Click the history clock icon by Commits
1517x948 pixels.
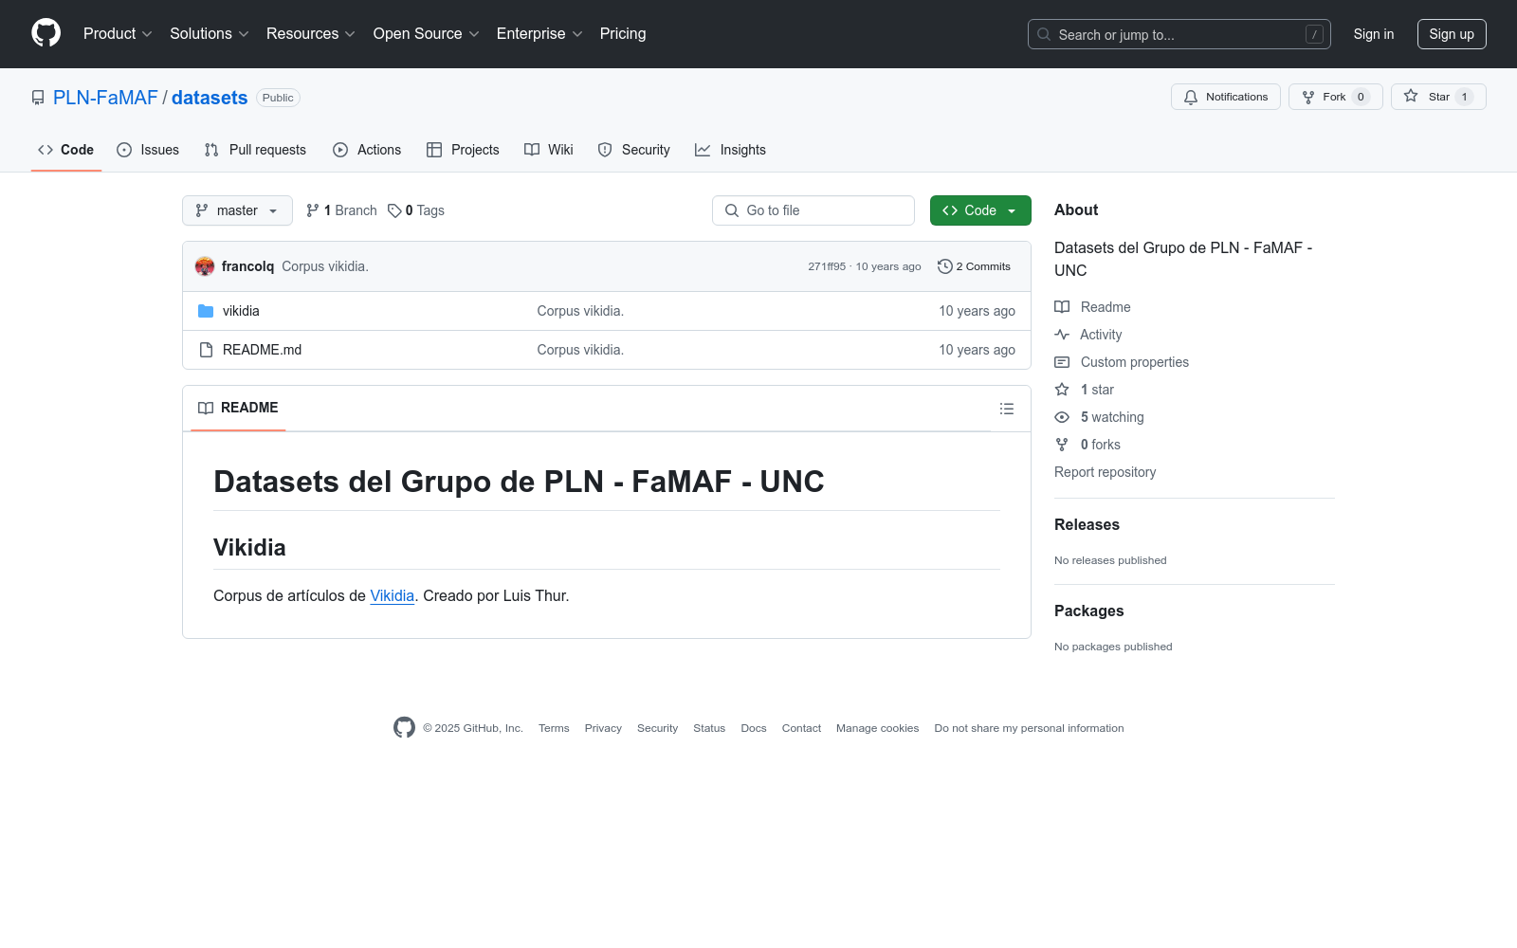944,266
